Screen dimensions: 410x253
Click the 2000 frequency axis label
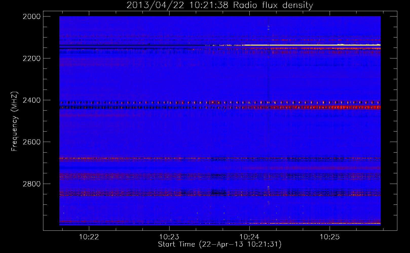(32, 16)
